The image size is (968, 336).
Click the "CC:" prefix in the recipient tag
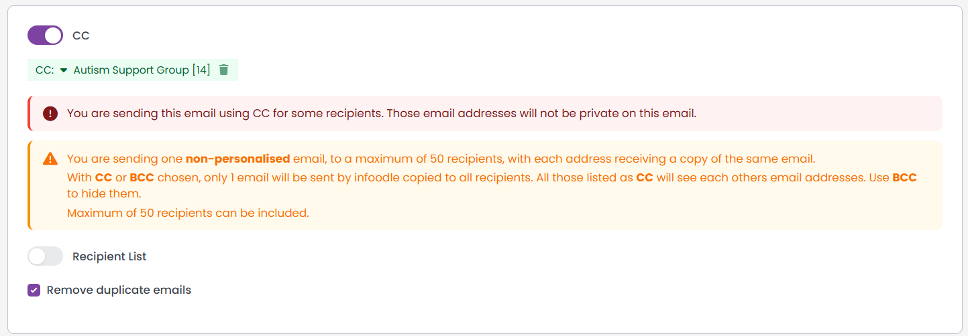44,70
